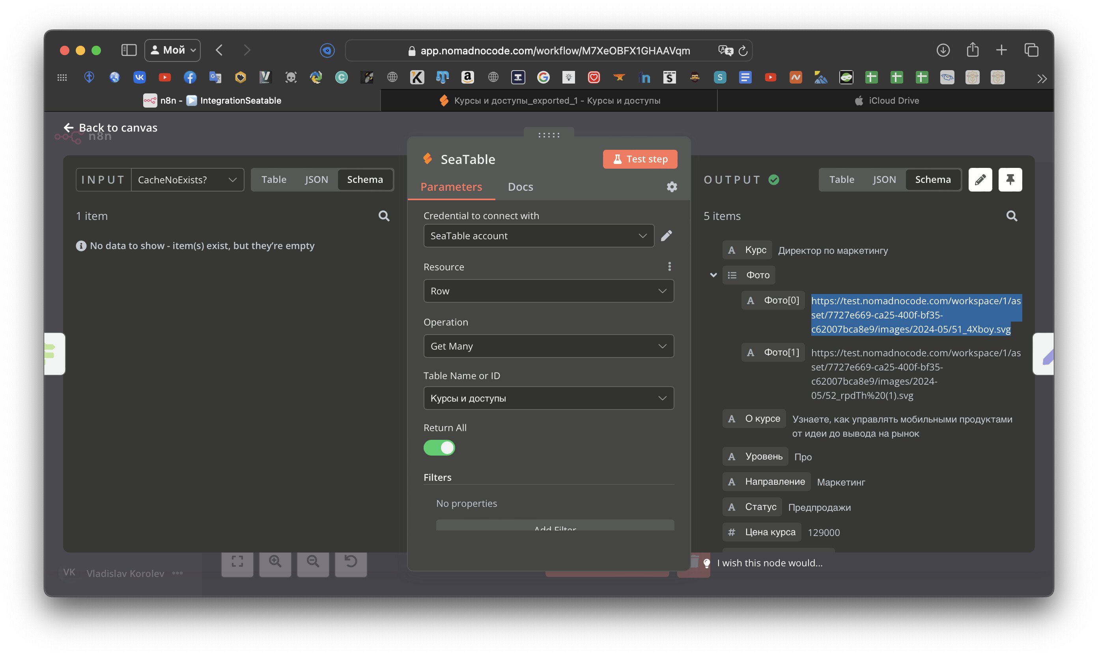Open SeaTable account credential dropdown
Screen dimensions: 1098x655
538,236
